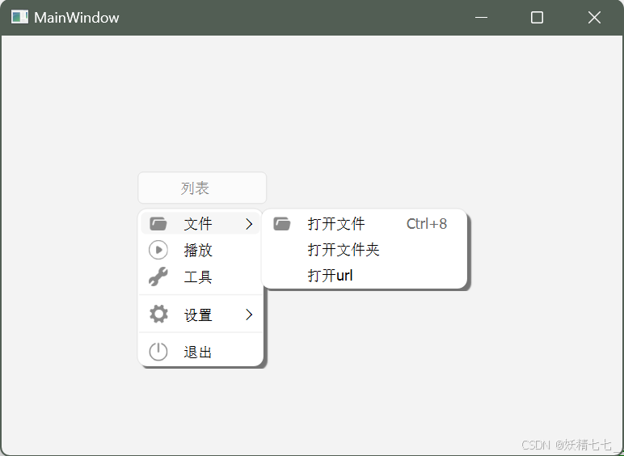
Task: Click the folder icon beside 打开文件
Action: (282, 224)
